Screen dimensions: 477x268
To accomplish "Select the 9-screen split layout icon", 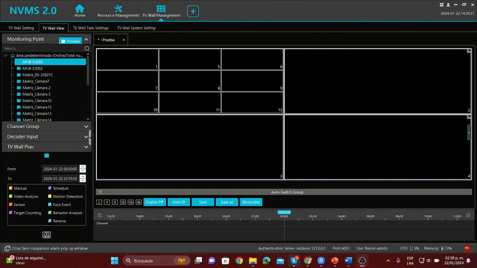I will [x=115, y=202].
